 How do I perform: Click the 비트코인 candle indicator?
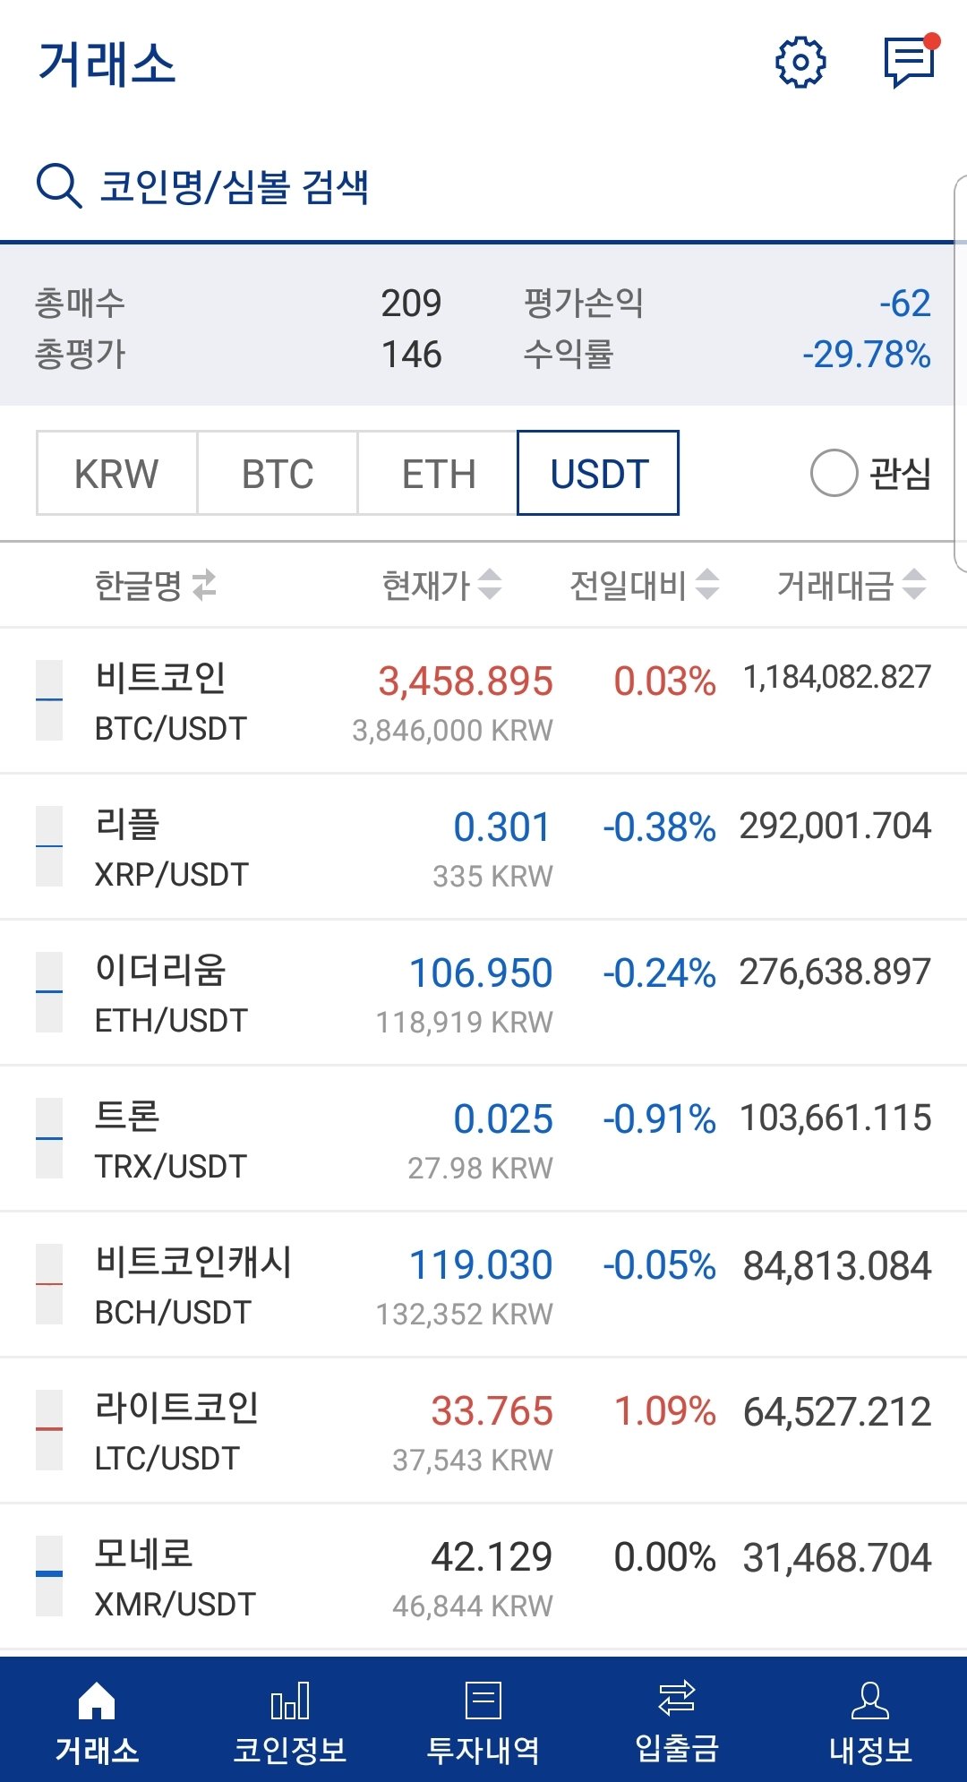49,700
